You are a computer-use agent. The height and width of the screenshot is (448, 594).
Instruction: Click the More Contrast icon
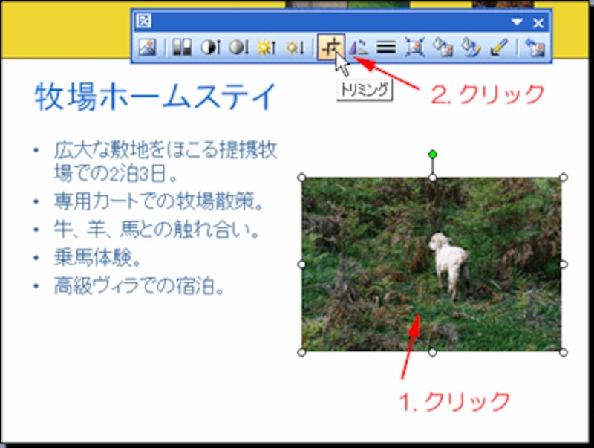coord(210,48)
